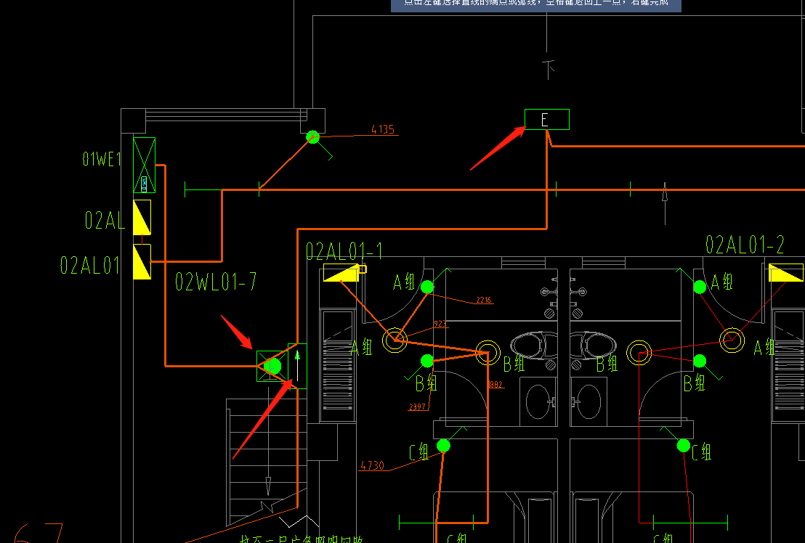Image resolution: width=805 pixels, height=543 pixels.
Task: Click the command prompt tooltip at top
Action: [536, 5]
